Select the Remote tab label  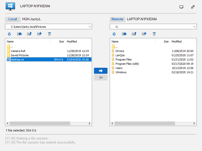(x=117, y=19)
